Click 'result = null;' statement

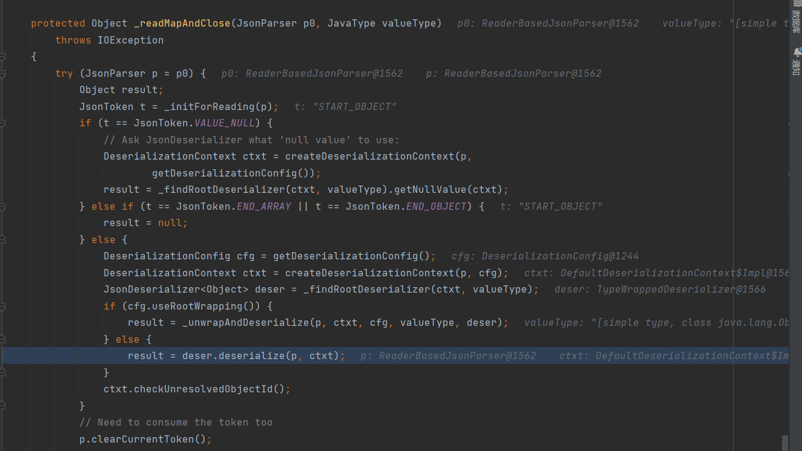tap(146, 223)
